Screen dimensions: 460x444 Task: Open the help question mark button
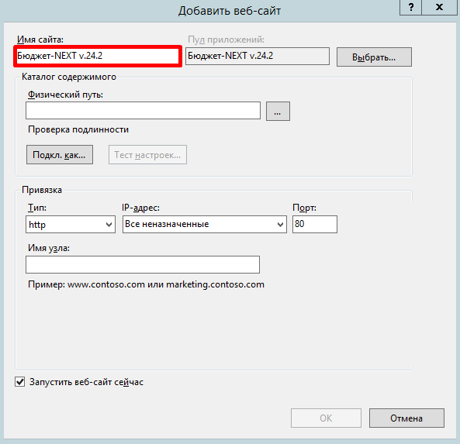coord(410,7)
